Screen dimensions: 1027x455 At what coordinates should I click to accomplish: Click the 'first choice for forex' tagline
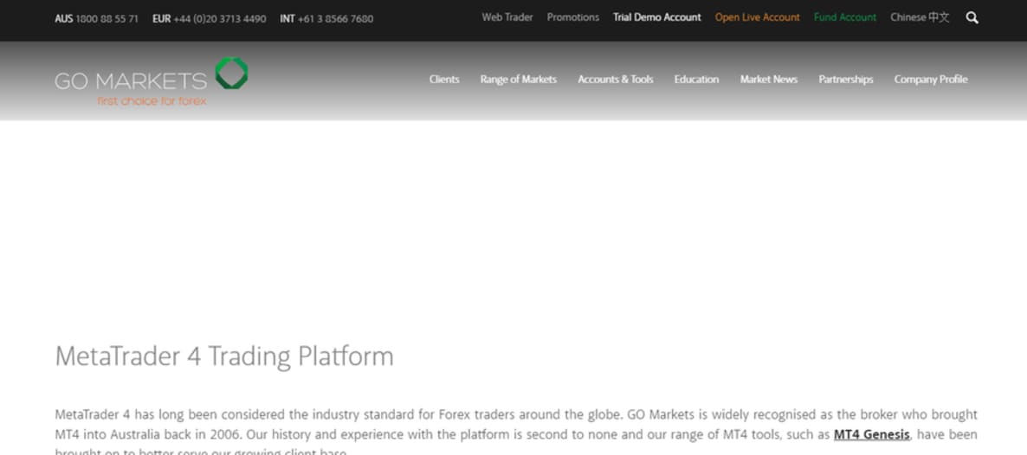point(152,101)
